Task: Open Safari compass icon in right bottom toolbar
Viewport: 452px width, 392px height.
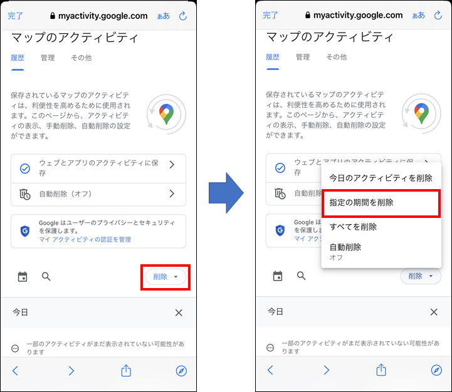Action: [436, 370]
